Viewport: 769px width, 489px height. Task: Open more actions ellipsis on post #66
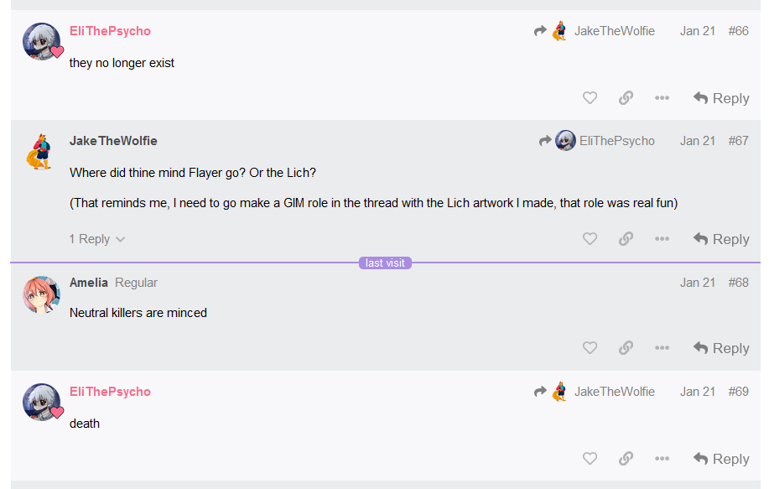662,98
